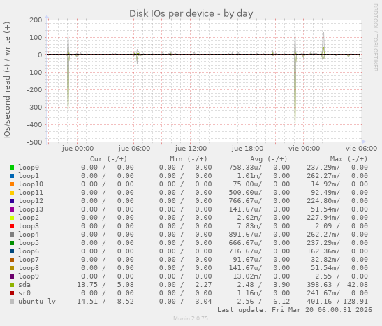Select the loop7 legend label
Screen dimensions: 382x326
coord(29,260)
